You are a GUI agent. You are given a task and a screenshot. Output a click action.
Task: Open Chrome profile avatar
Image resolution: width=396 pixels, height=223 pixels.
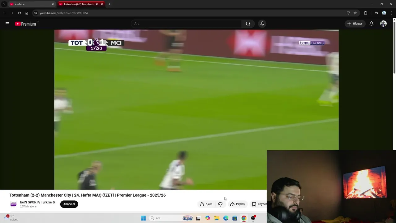point(384,13)
